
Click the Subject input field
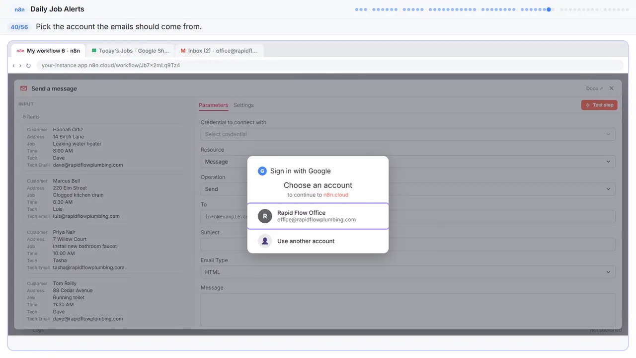(408, 244)
